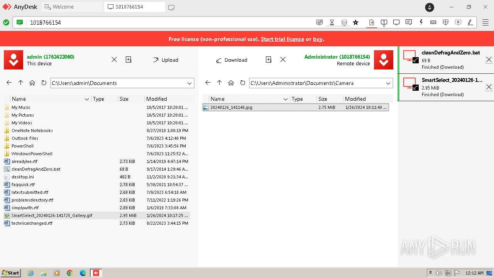This screenshot has width=494, height=278.
Task: Select the OneNote Notebooks folder
Action: (x=97, y=131)
